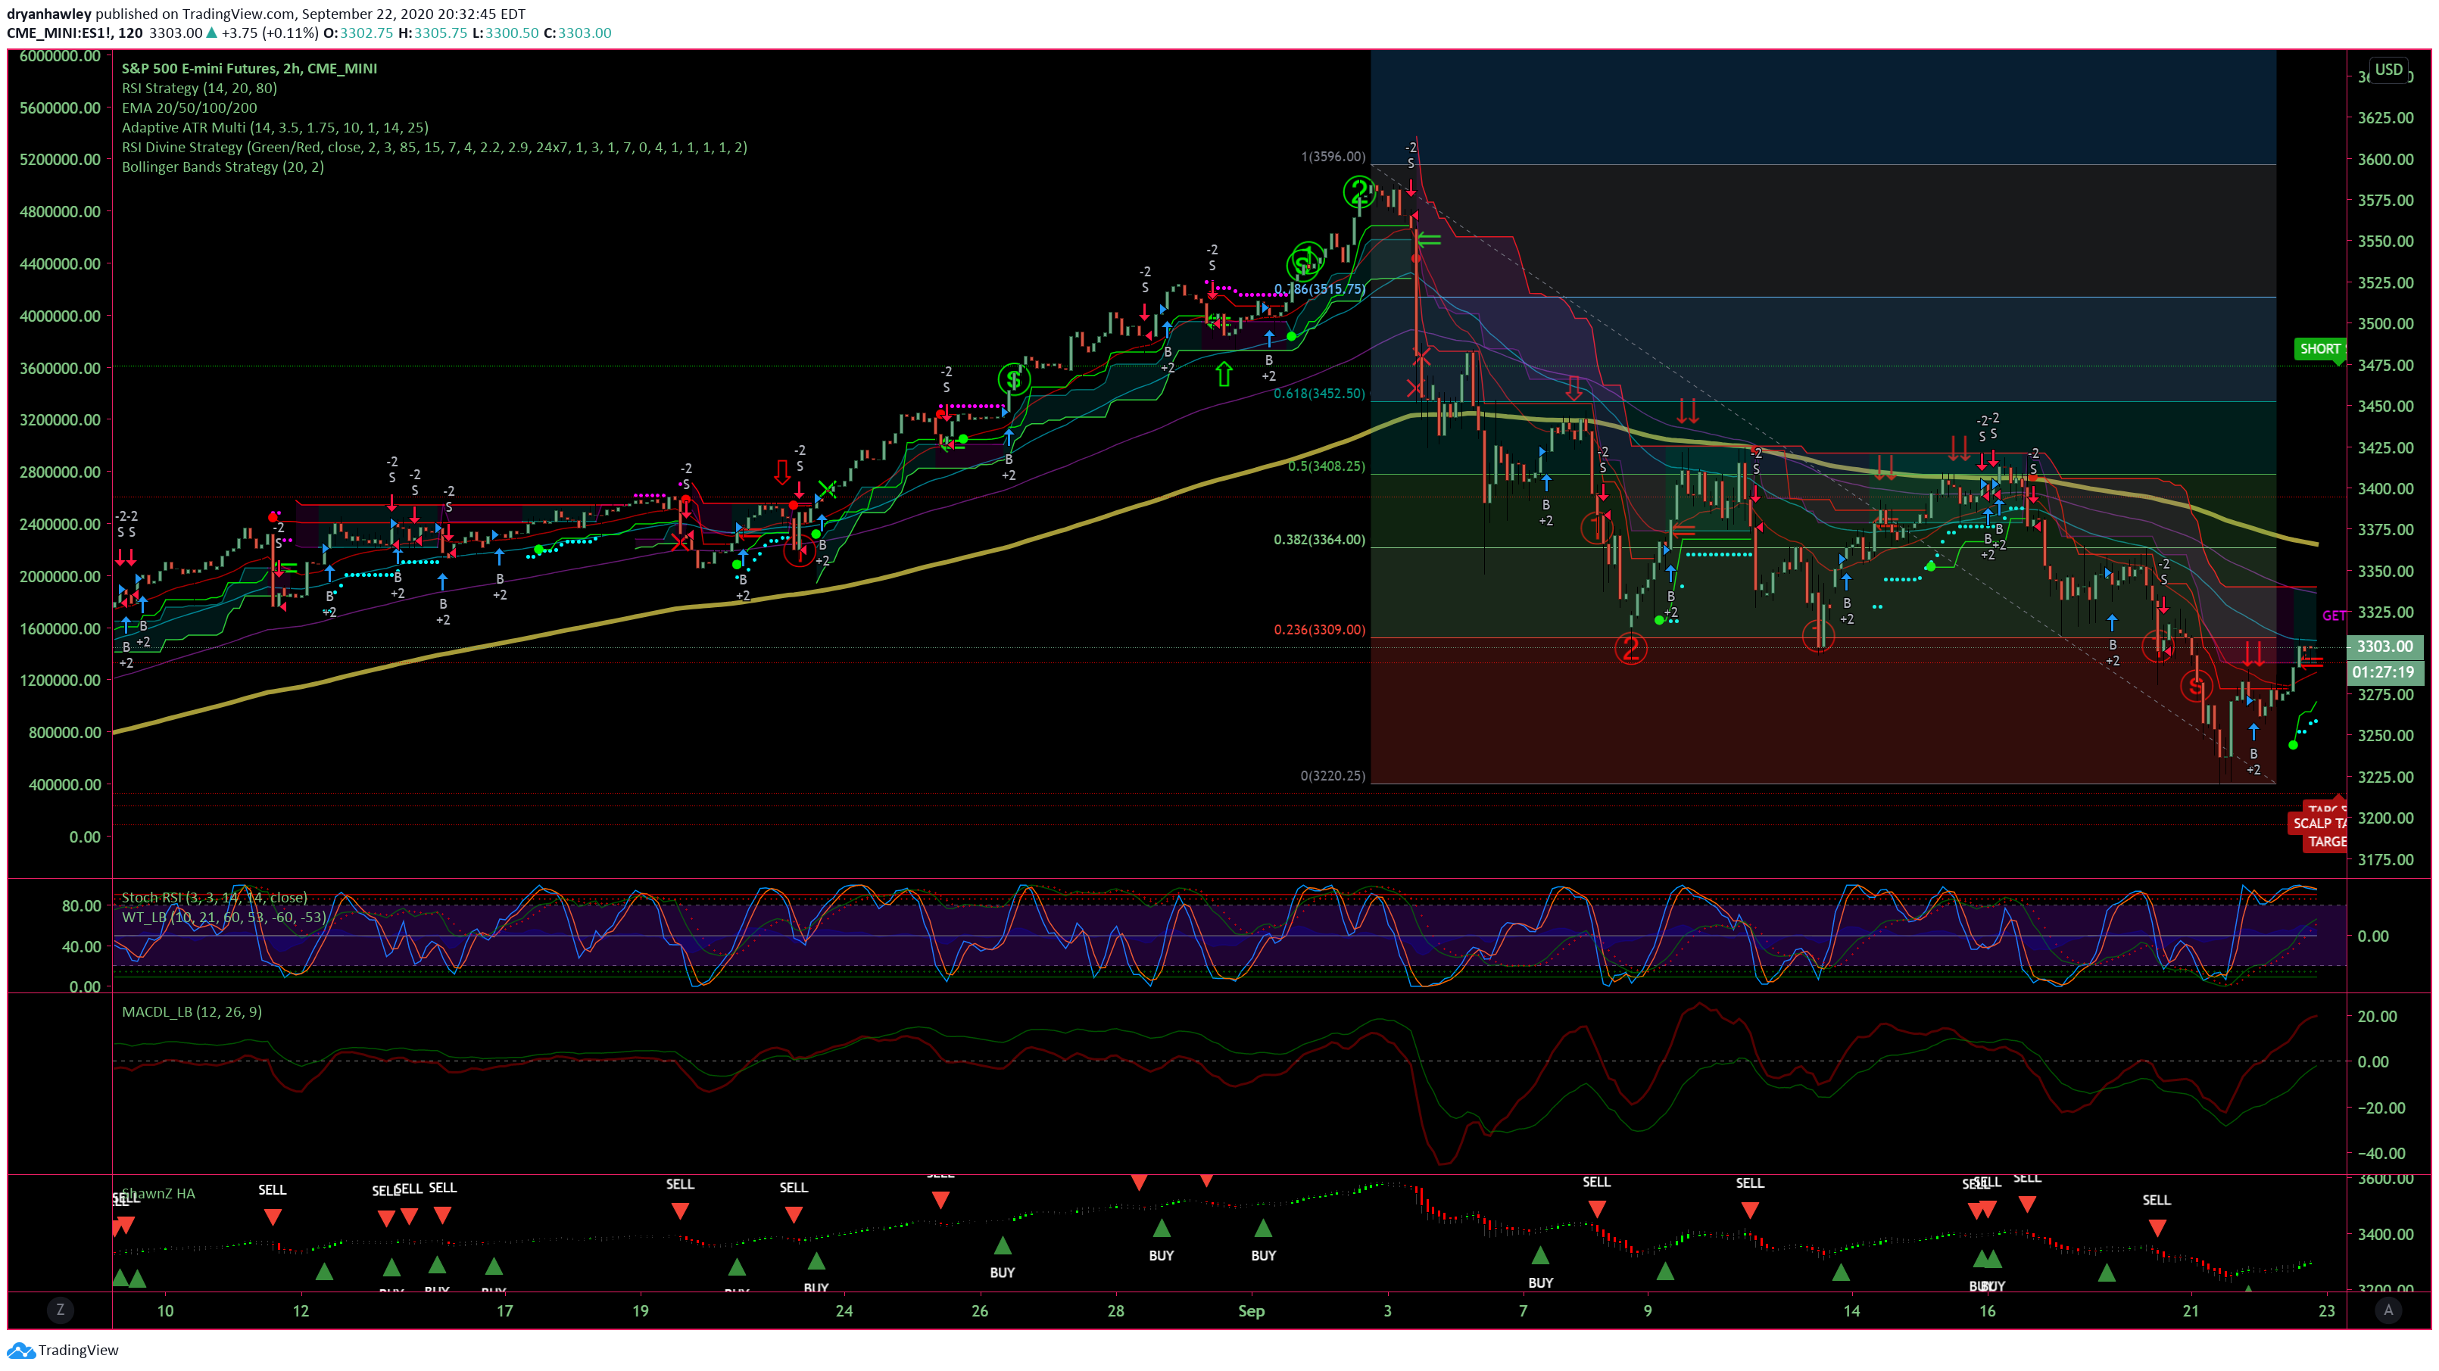
Task: Click the magenta GET label
Action: click(x=2333, y=616)
